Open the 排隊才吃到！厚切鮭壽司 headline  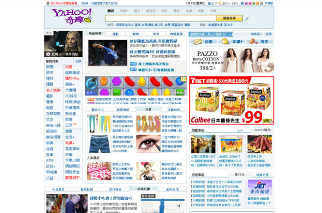111,198
